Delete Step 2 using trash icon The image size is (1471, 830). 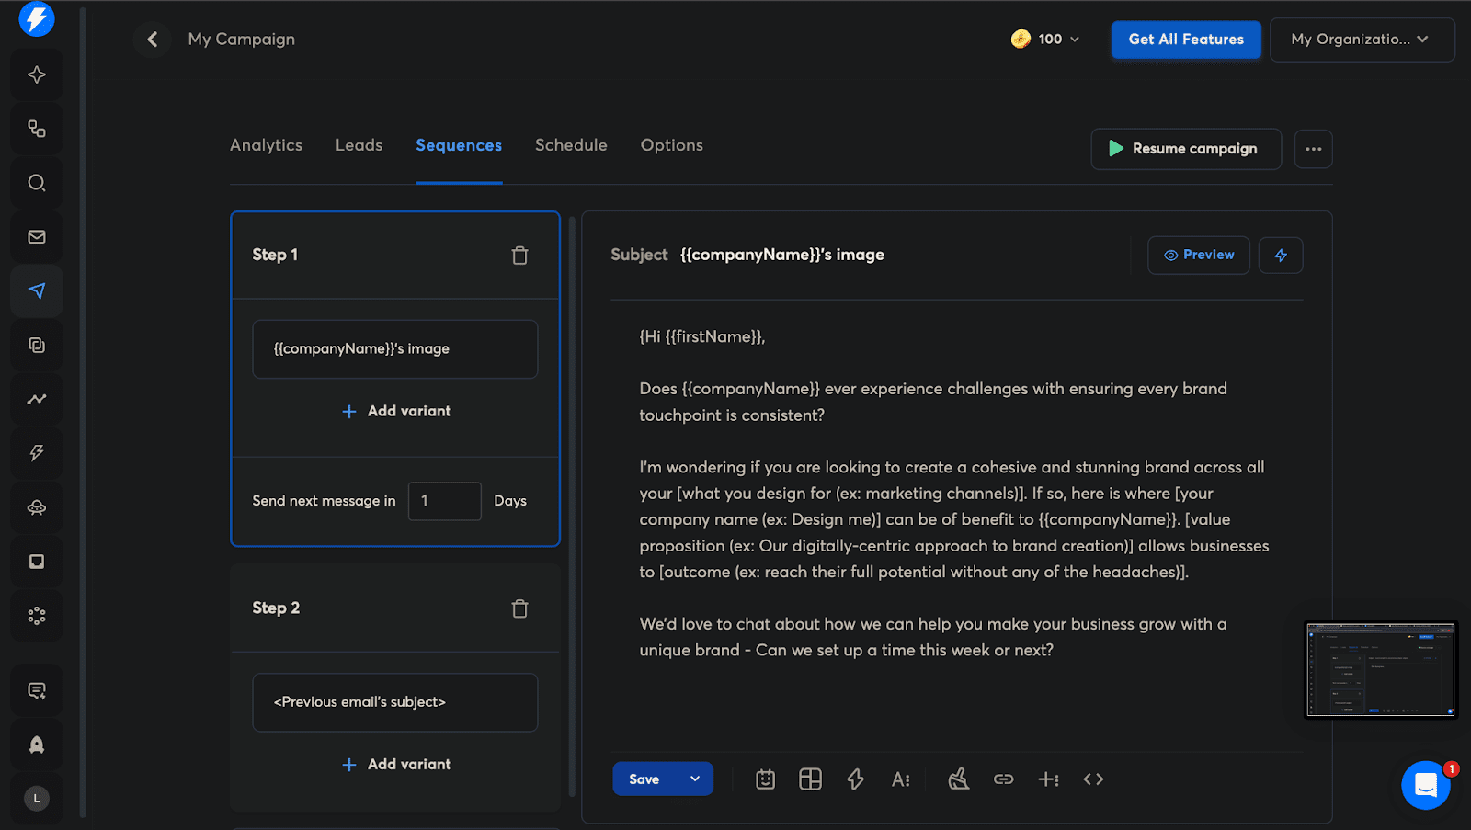coord(519,608)
